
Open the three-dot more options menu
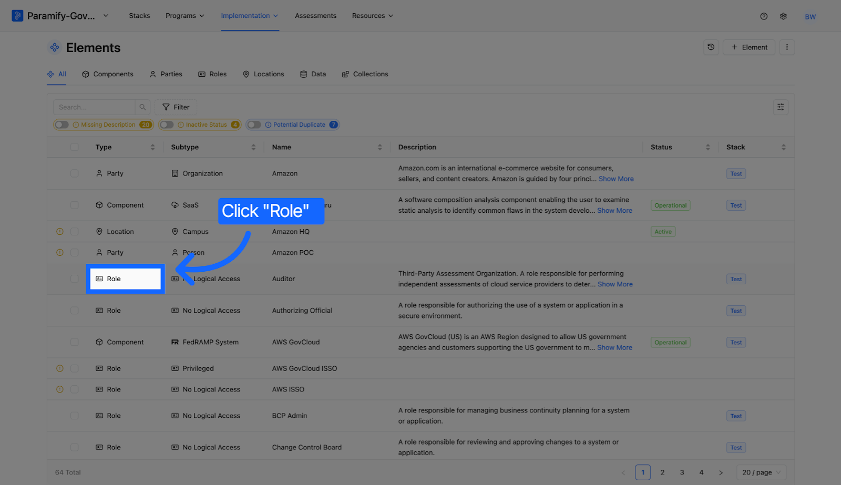tap(787, 47)
